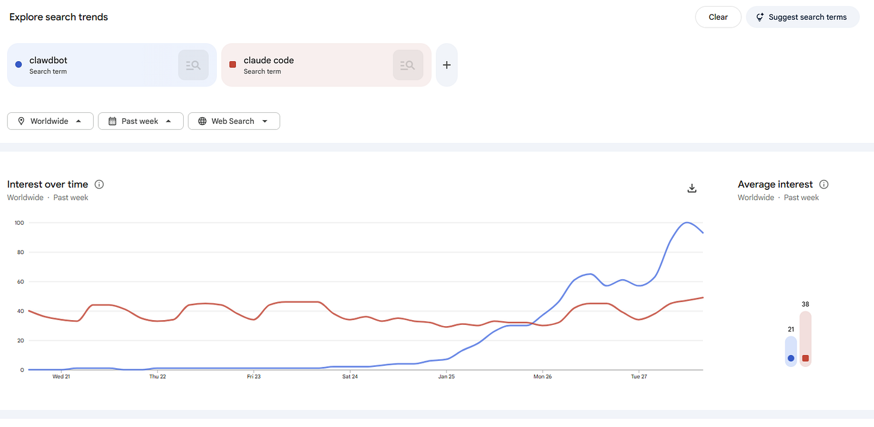
Task: Download the Interest over time chart data
Action: [692, 188]
